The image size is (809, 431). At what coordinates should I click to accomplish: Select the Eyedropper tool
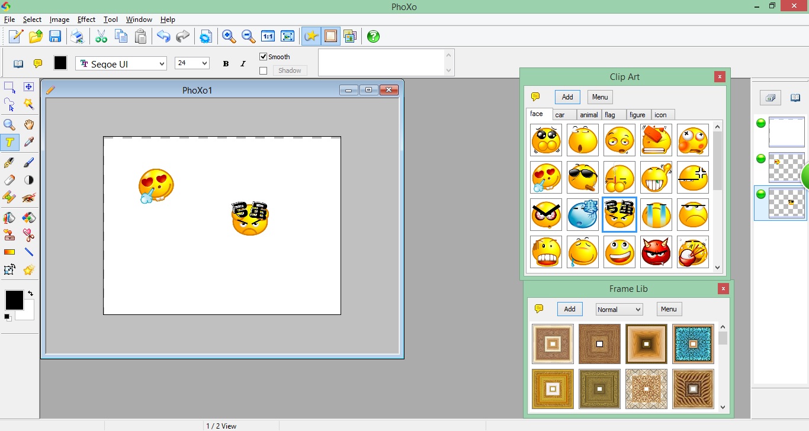tap(29, 142)
